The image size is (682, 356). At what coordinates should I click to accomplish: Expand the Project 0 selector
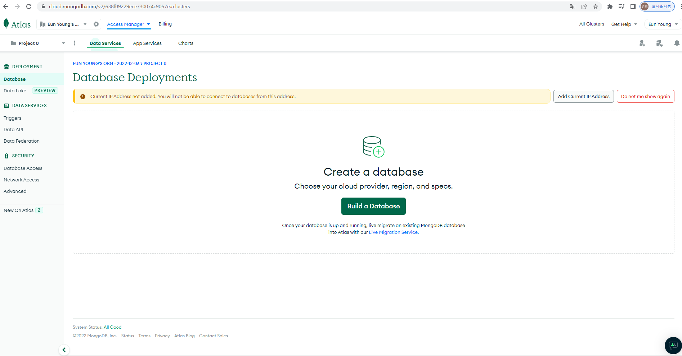click(x=38, y=43)
